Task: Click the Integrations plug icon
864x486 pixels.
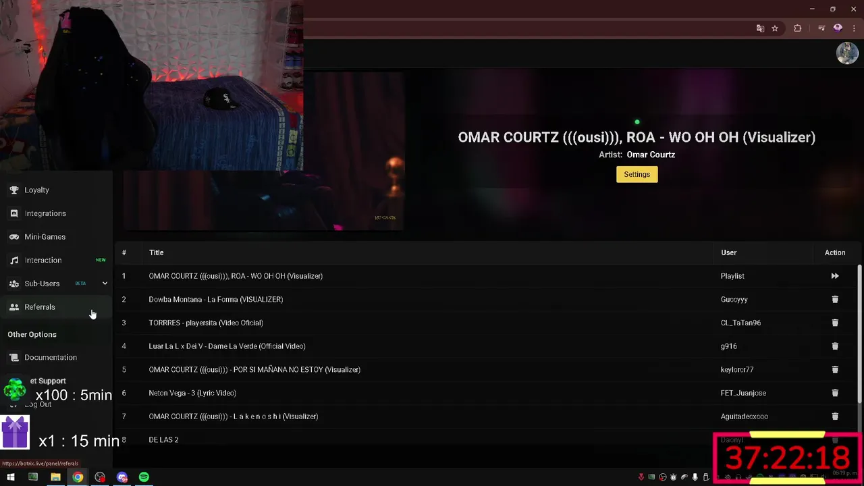Action: click(x=14, y=213)
